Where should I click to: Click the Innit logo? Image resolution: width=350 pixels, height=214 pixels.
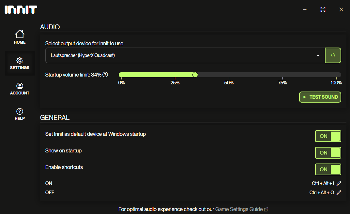[21, 9]
